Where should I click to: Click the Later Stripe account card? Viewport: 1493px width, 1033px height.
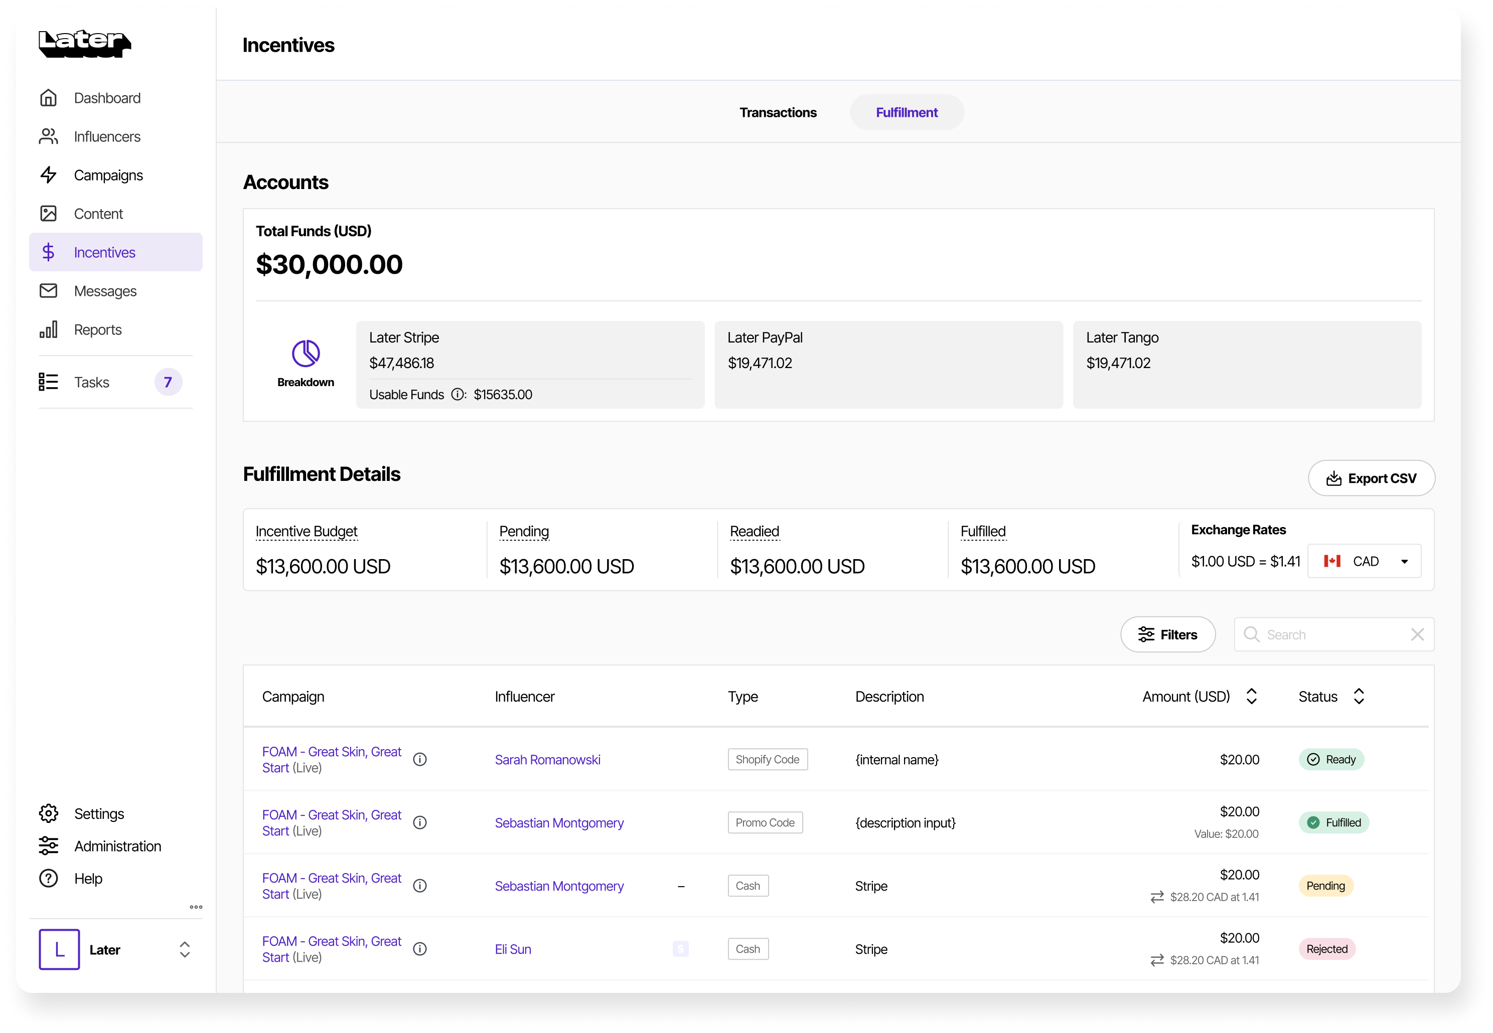pos(530,365)
